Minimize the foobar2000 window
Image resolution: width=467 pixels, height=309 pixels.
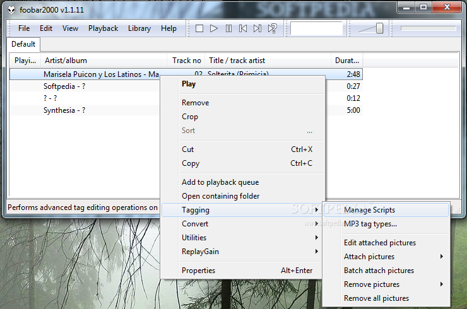[406, 7]
